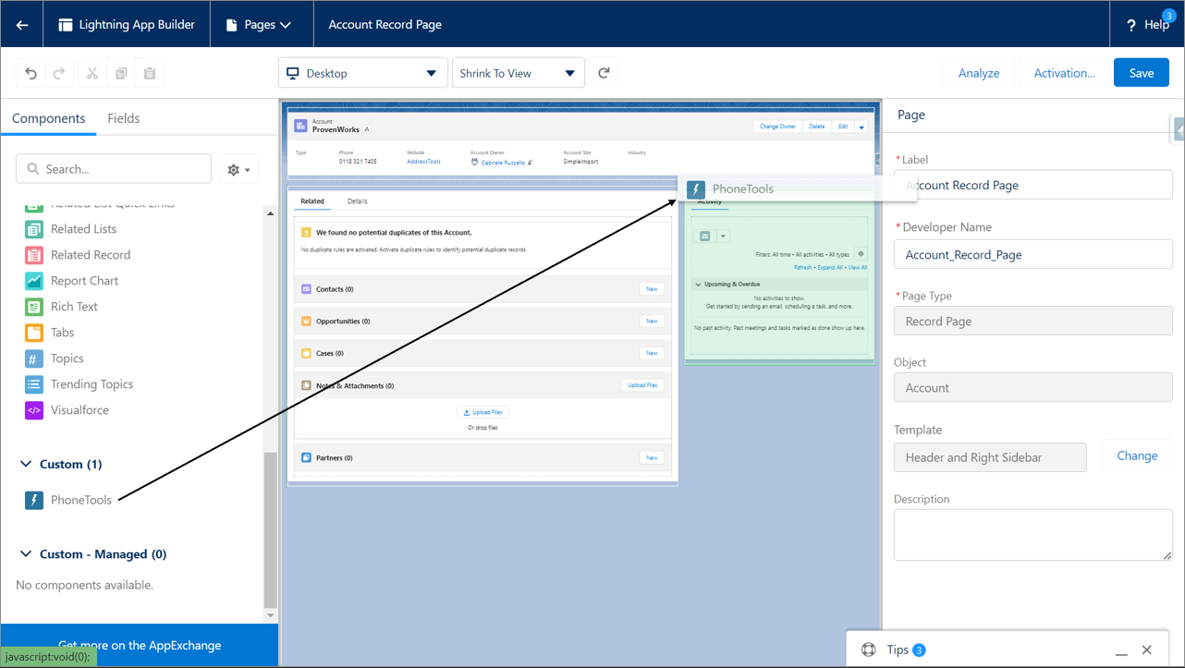Viewport: 1185px width, 668px height.
Task: Select the Copy icon in the toolbar
Action: point(121,72)
